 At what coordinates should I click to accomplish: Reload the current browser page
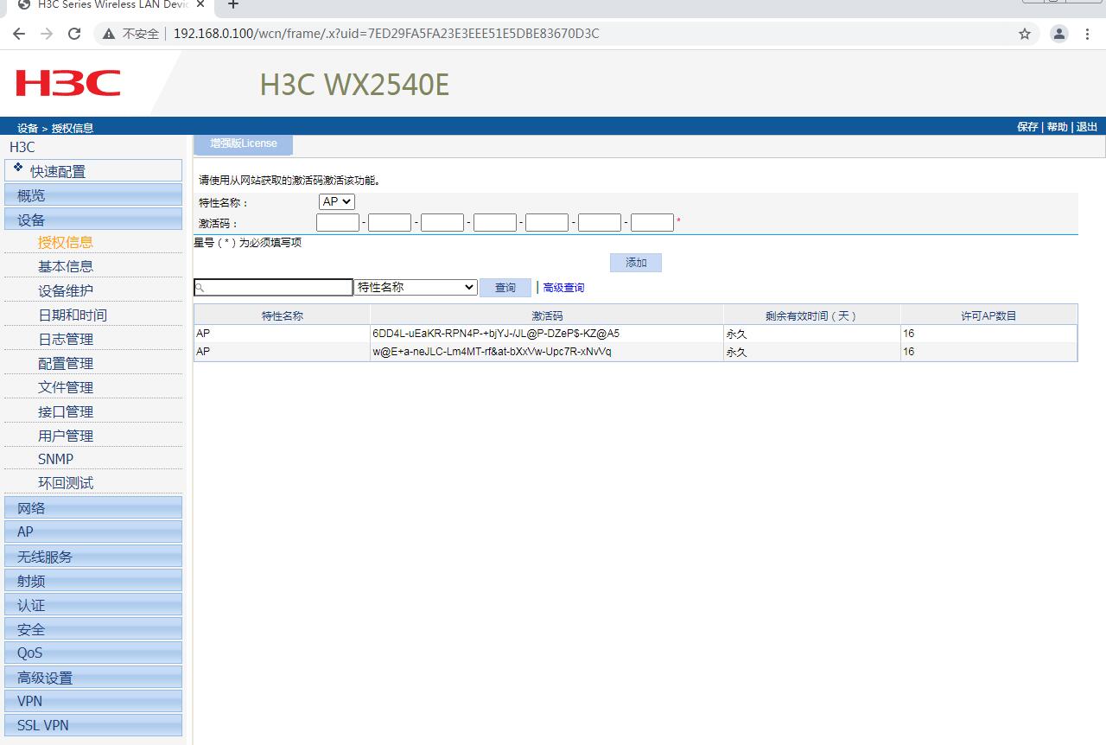74,34
